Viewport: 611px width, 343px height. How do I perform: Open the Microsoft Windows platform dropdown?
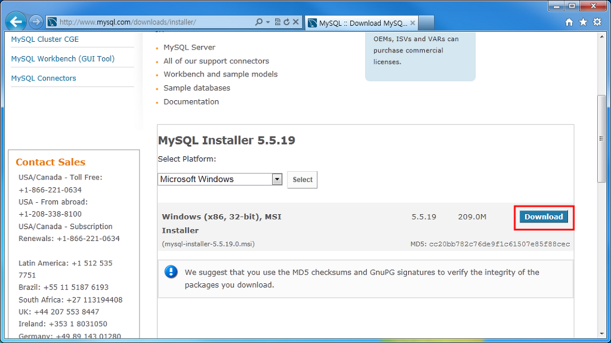[220, 180]
